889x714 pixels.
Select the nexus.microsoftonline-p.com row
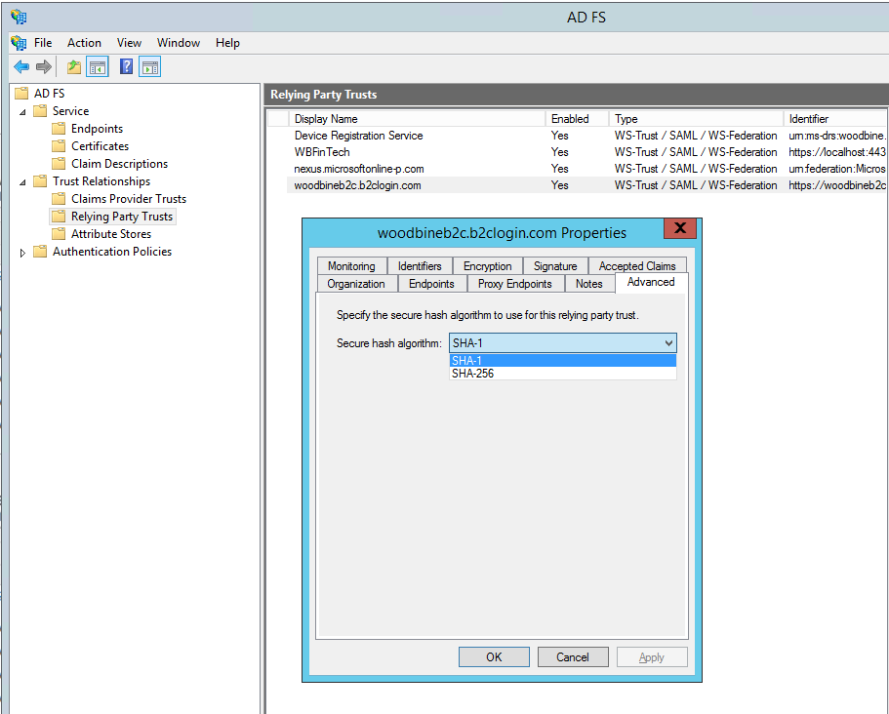point(586,169)
